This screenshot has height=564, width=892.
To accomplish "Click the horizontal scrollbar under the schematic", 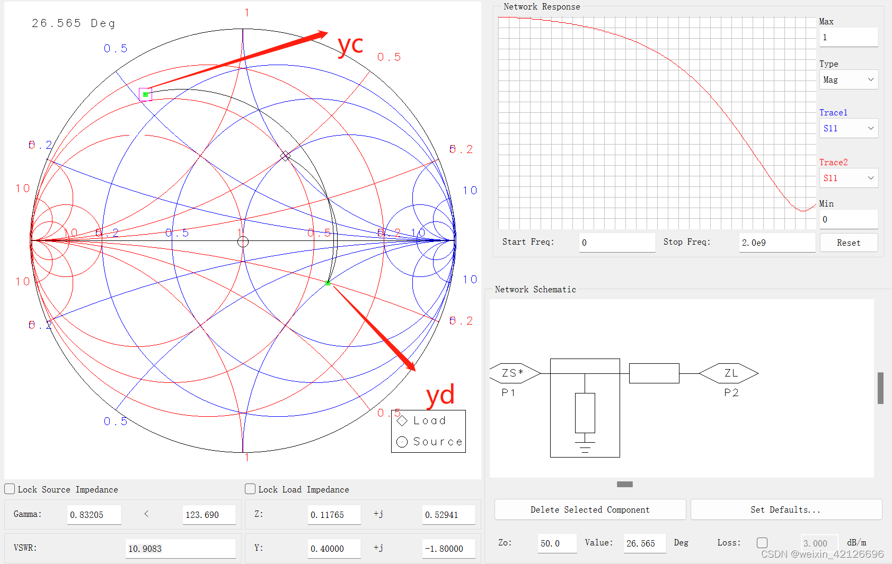I will point(625,484).
